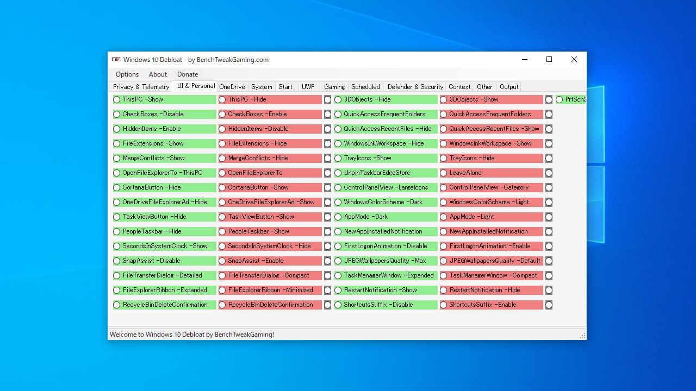The height and width of the screenshot is (391, 696).
Task: Choose ShortcutsSuffix -Disable option
Action: [x=386, y=305]
